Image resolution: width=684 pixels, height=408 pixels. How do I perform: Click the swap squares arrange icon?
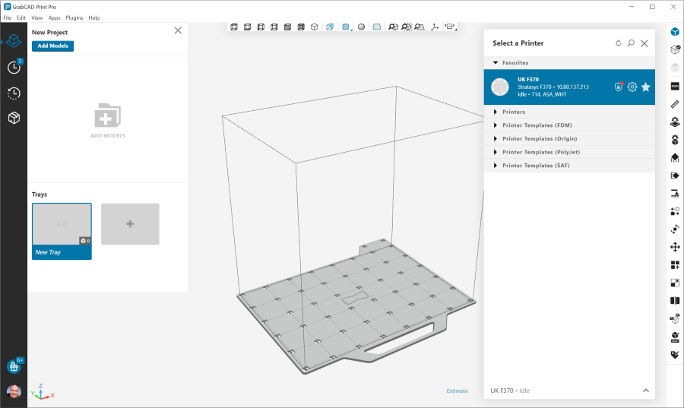[675, 211]
